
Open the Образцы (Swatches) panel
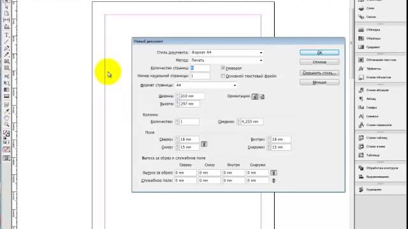[370, 38]
